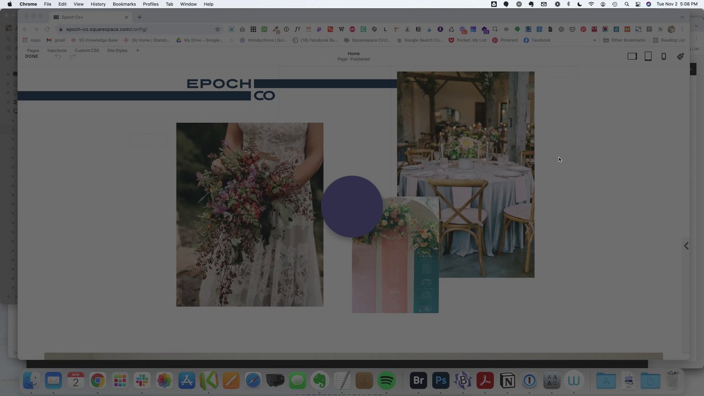704x396 pixels.
Task: Open 1Password from the dock
Action: (530, 381)
